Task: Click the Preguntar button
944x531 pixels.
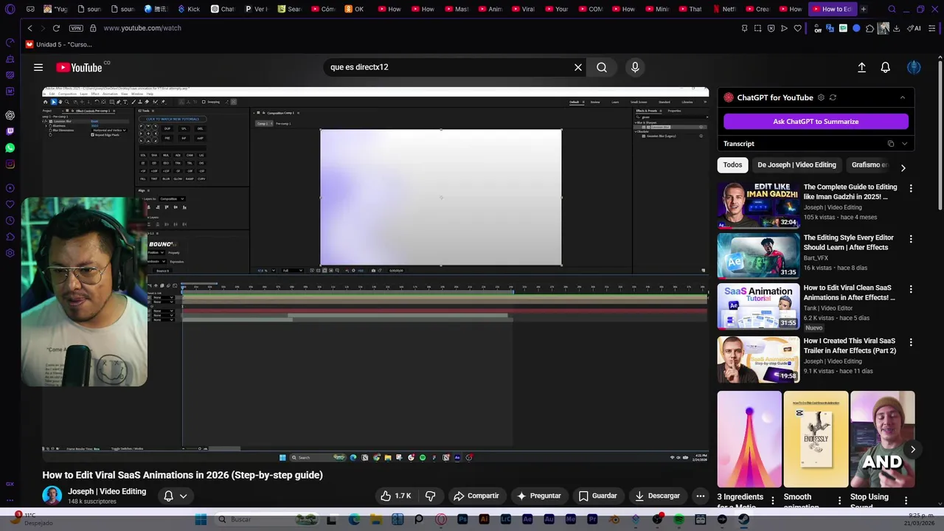Action: pyautogui.click(x=538, y=496)
